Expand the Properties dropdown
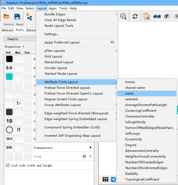The width and height of the screenshot is (178, 185). tap(15, 47)
